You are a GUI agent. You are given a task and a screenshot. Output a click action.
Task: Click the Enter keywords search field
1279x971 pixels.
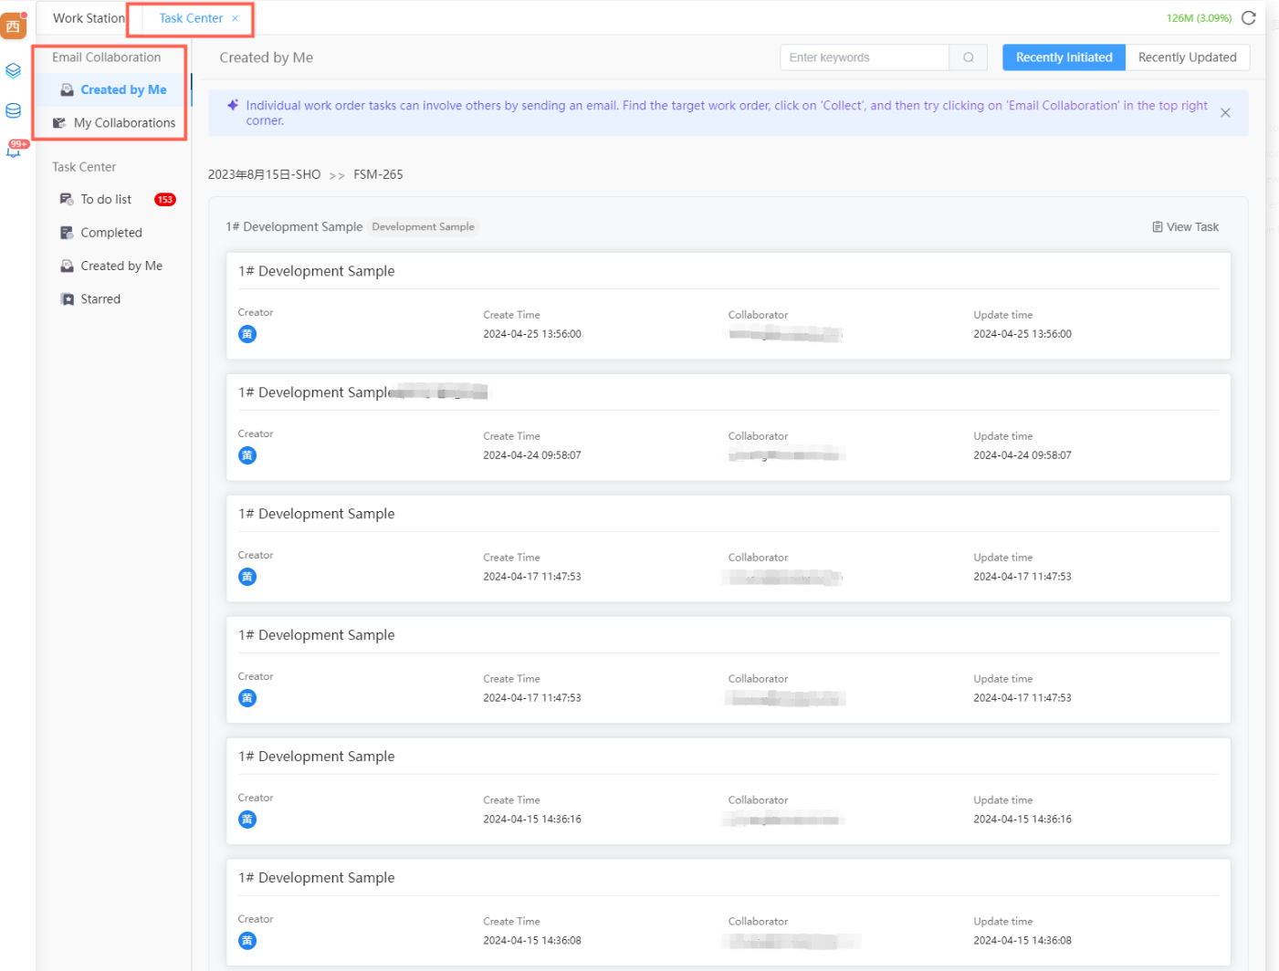point(864,57)
